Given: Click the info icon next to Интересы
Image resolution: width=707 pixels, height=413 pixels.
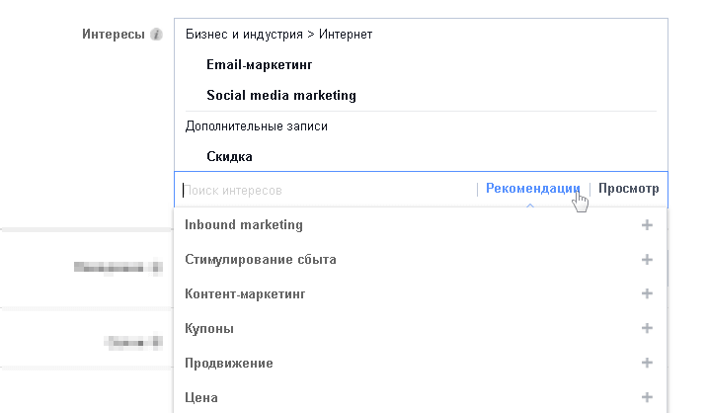Looking at the screenshot, I should tap(156, 35).
